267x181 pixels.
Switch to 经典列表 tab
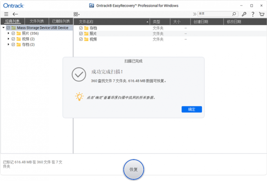[13, 22]
